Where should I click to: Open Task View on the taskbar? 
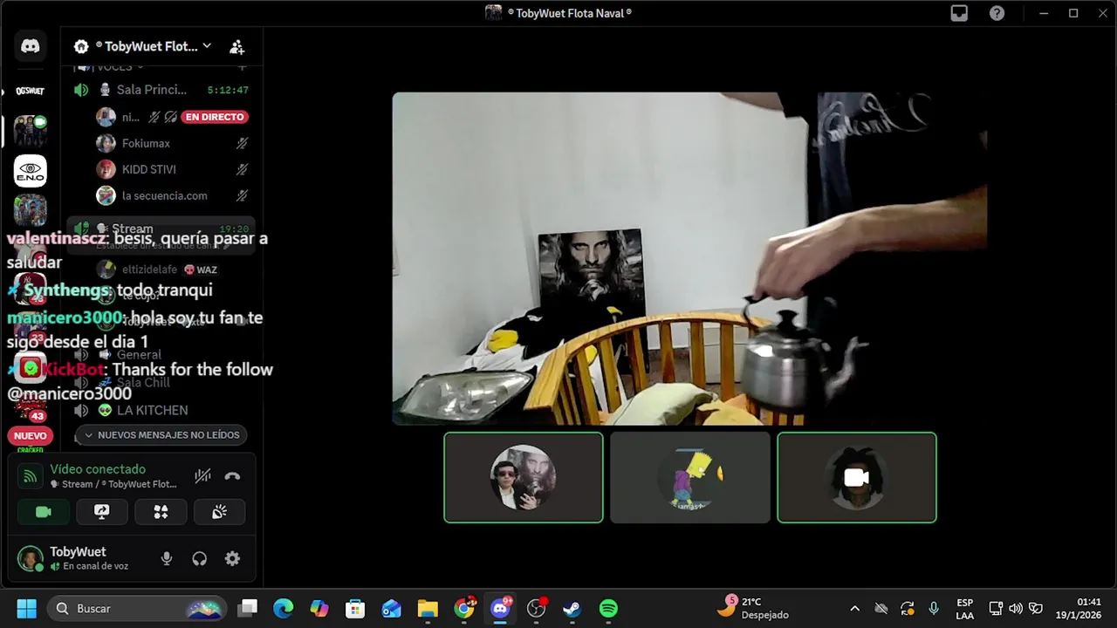[x=249, y=608]
